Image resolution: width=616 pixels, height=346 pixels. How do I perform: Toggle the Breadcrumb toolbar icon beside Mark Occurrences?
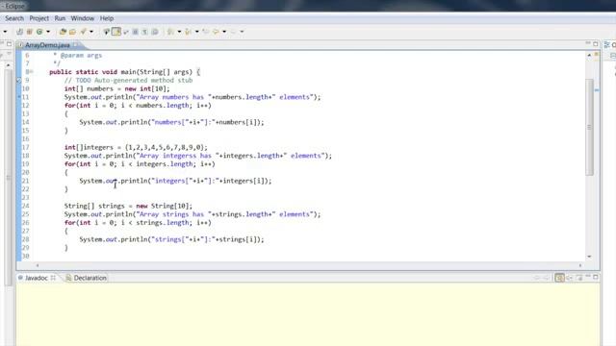click(107, 32)
